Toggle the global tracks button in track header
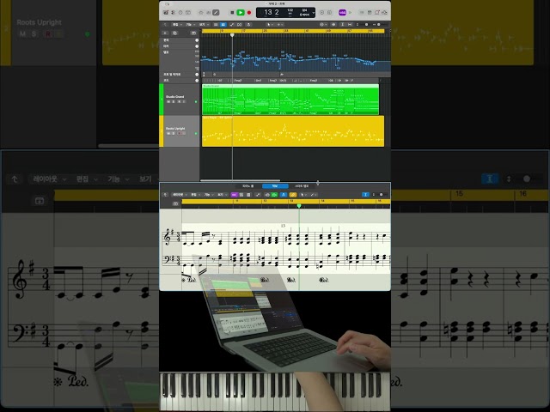This screenshot has width=550, height=412. (193, 33)
